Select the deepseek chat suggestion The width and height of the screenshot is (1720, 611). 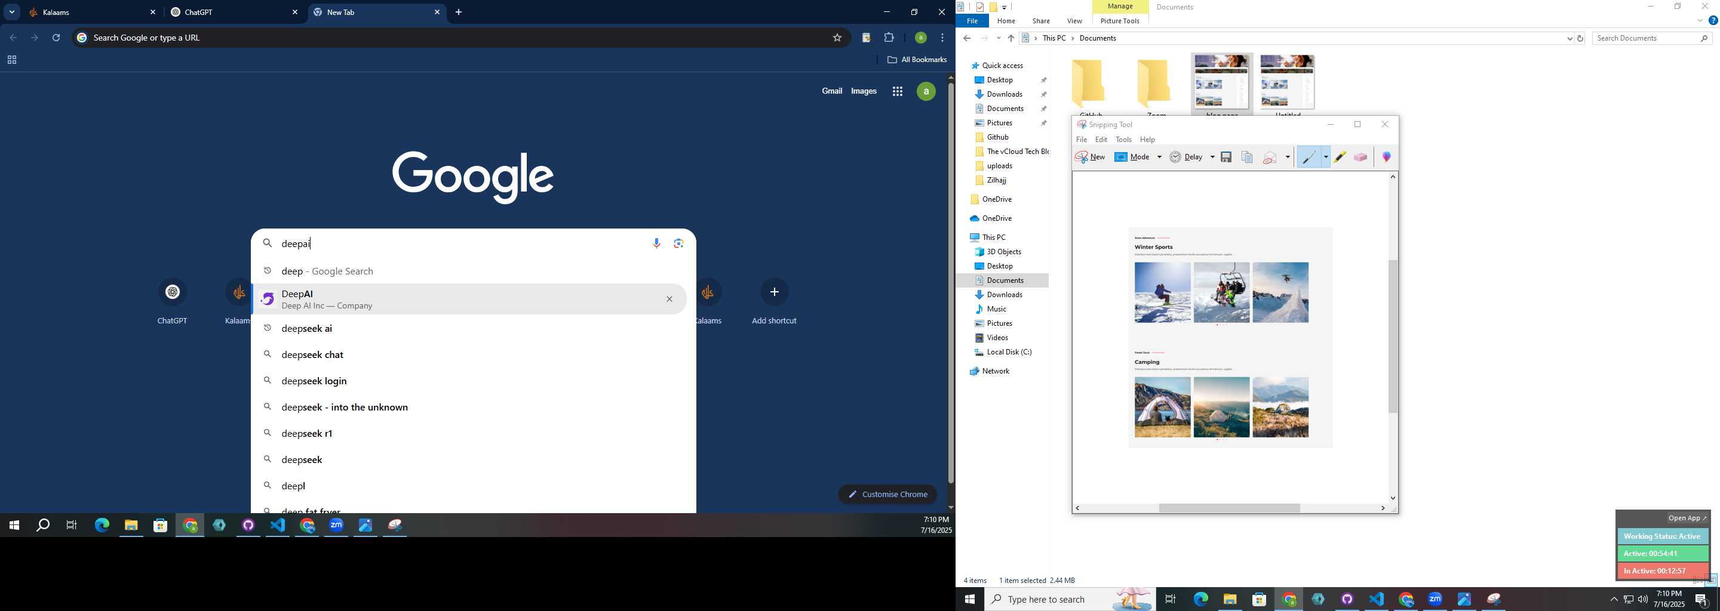pyautogui.click(x=312, y=355)
